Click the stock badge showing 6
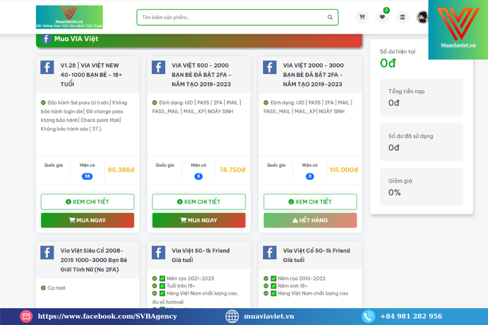Screen dimensions: 488x325 (x=198, y=177)
